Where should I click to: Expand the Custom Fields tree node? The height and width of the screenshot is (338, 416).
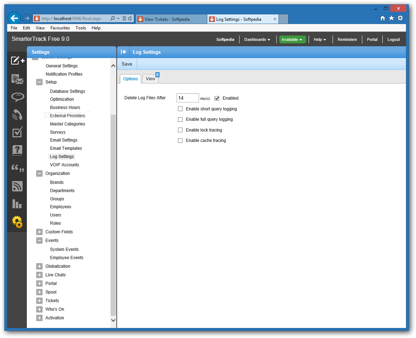coord(39,232)
